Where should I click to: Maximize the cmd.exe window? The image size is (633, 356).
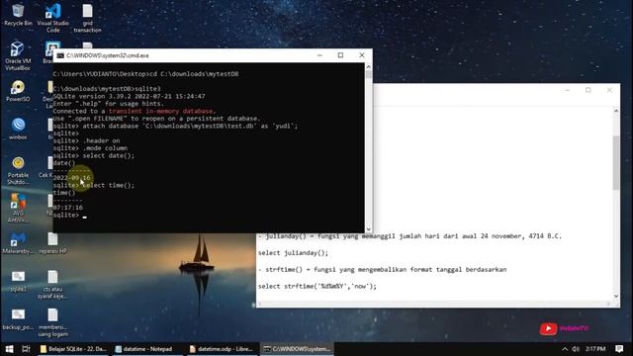point(340,55)
